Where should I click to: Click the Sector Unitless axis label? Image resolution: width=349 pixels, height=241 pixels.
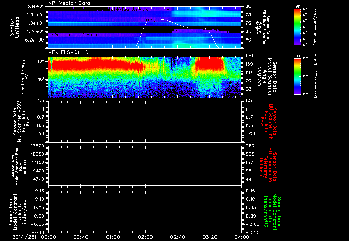pos(14,27)
